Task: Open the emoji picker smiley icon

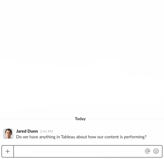Action: tap(156, 151)
